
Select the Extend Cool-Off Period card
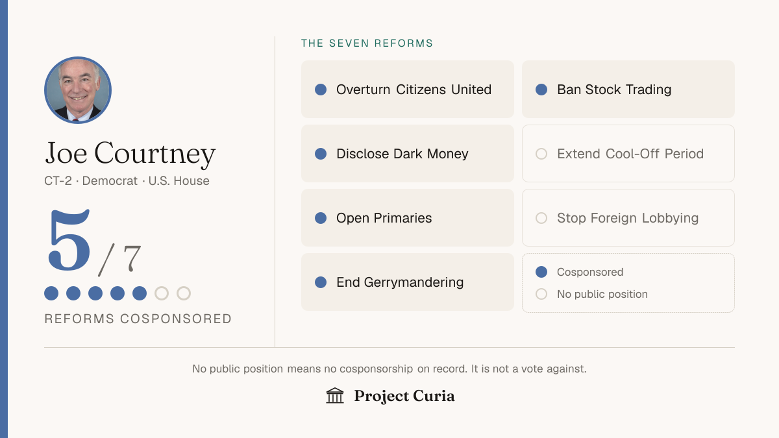pos(628,154)
